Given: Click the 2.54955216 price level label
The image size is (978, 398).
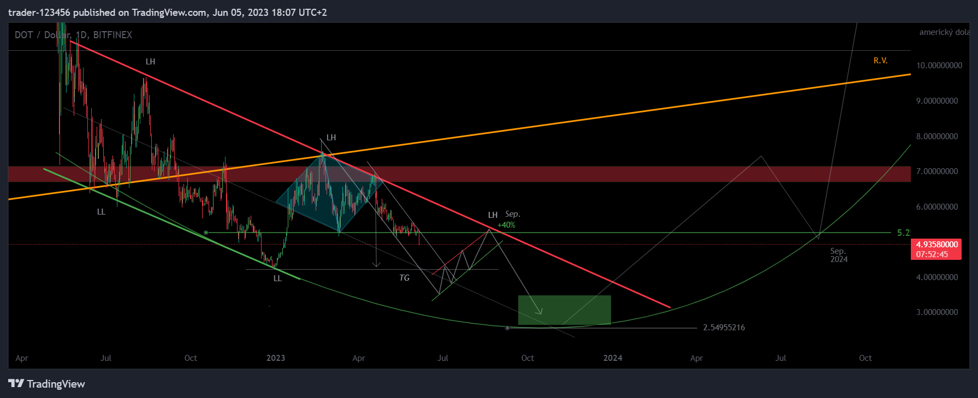Looking at the screenshot, I should pos(724,328).
